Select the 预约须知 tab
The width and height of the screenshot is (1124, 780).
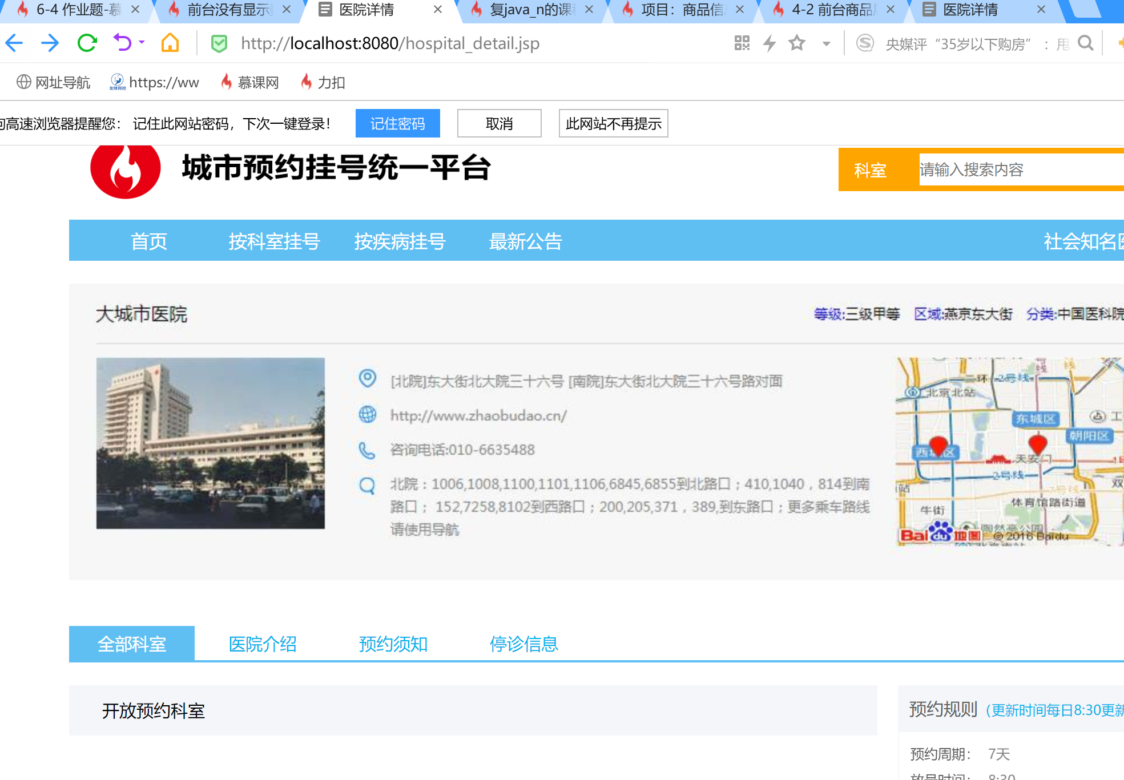point(393,644)
